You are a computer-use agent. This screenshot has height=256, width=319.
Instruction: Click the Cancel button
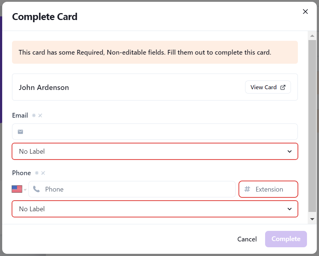(247, 239)
